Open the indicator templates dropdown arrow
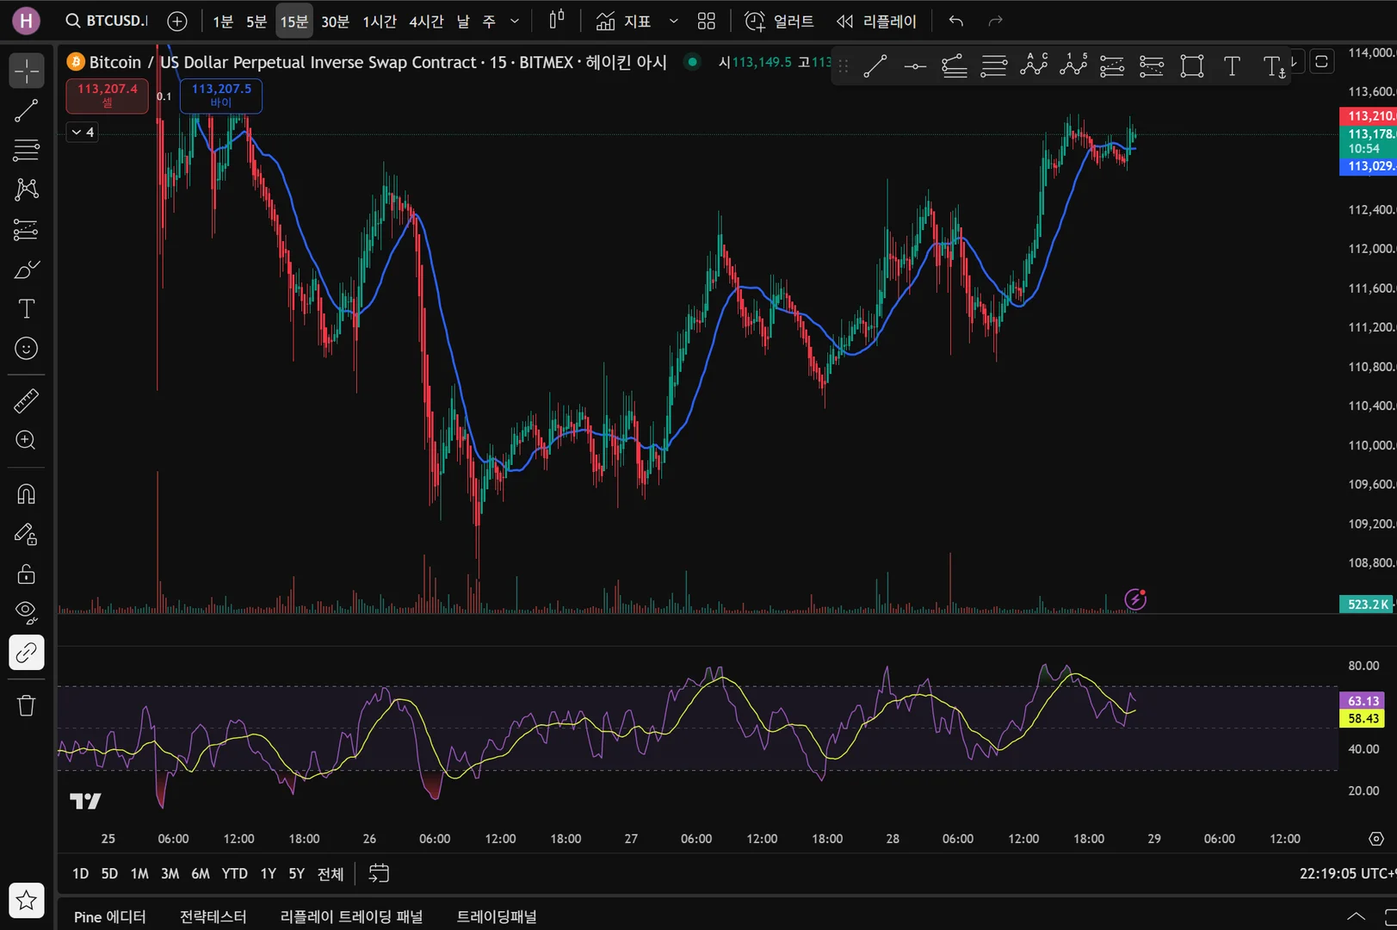This screenshot has width=1397, height=930. click(x=673, y=22)
